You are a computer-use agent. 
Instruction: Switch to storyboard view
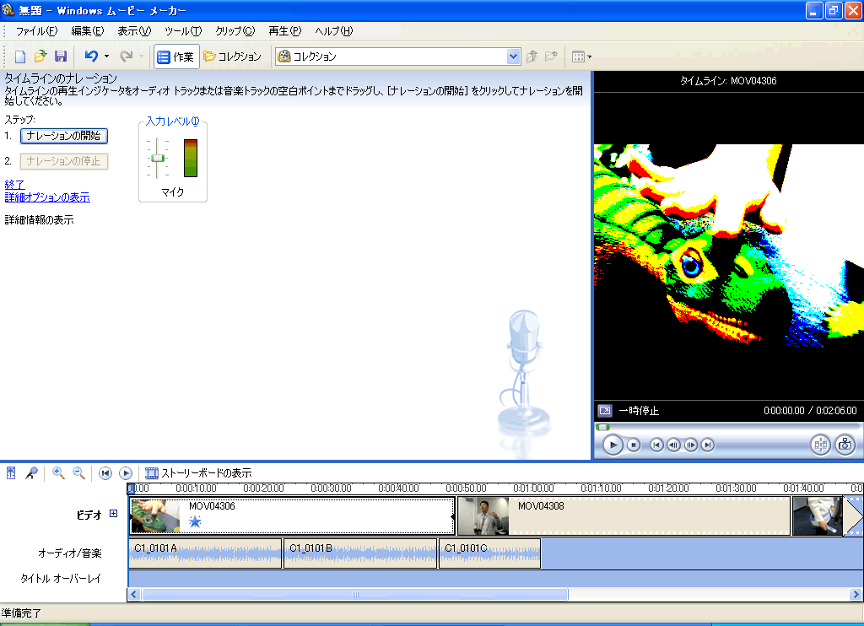point(198,473)
